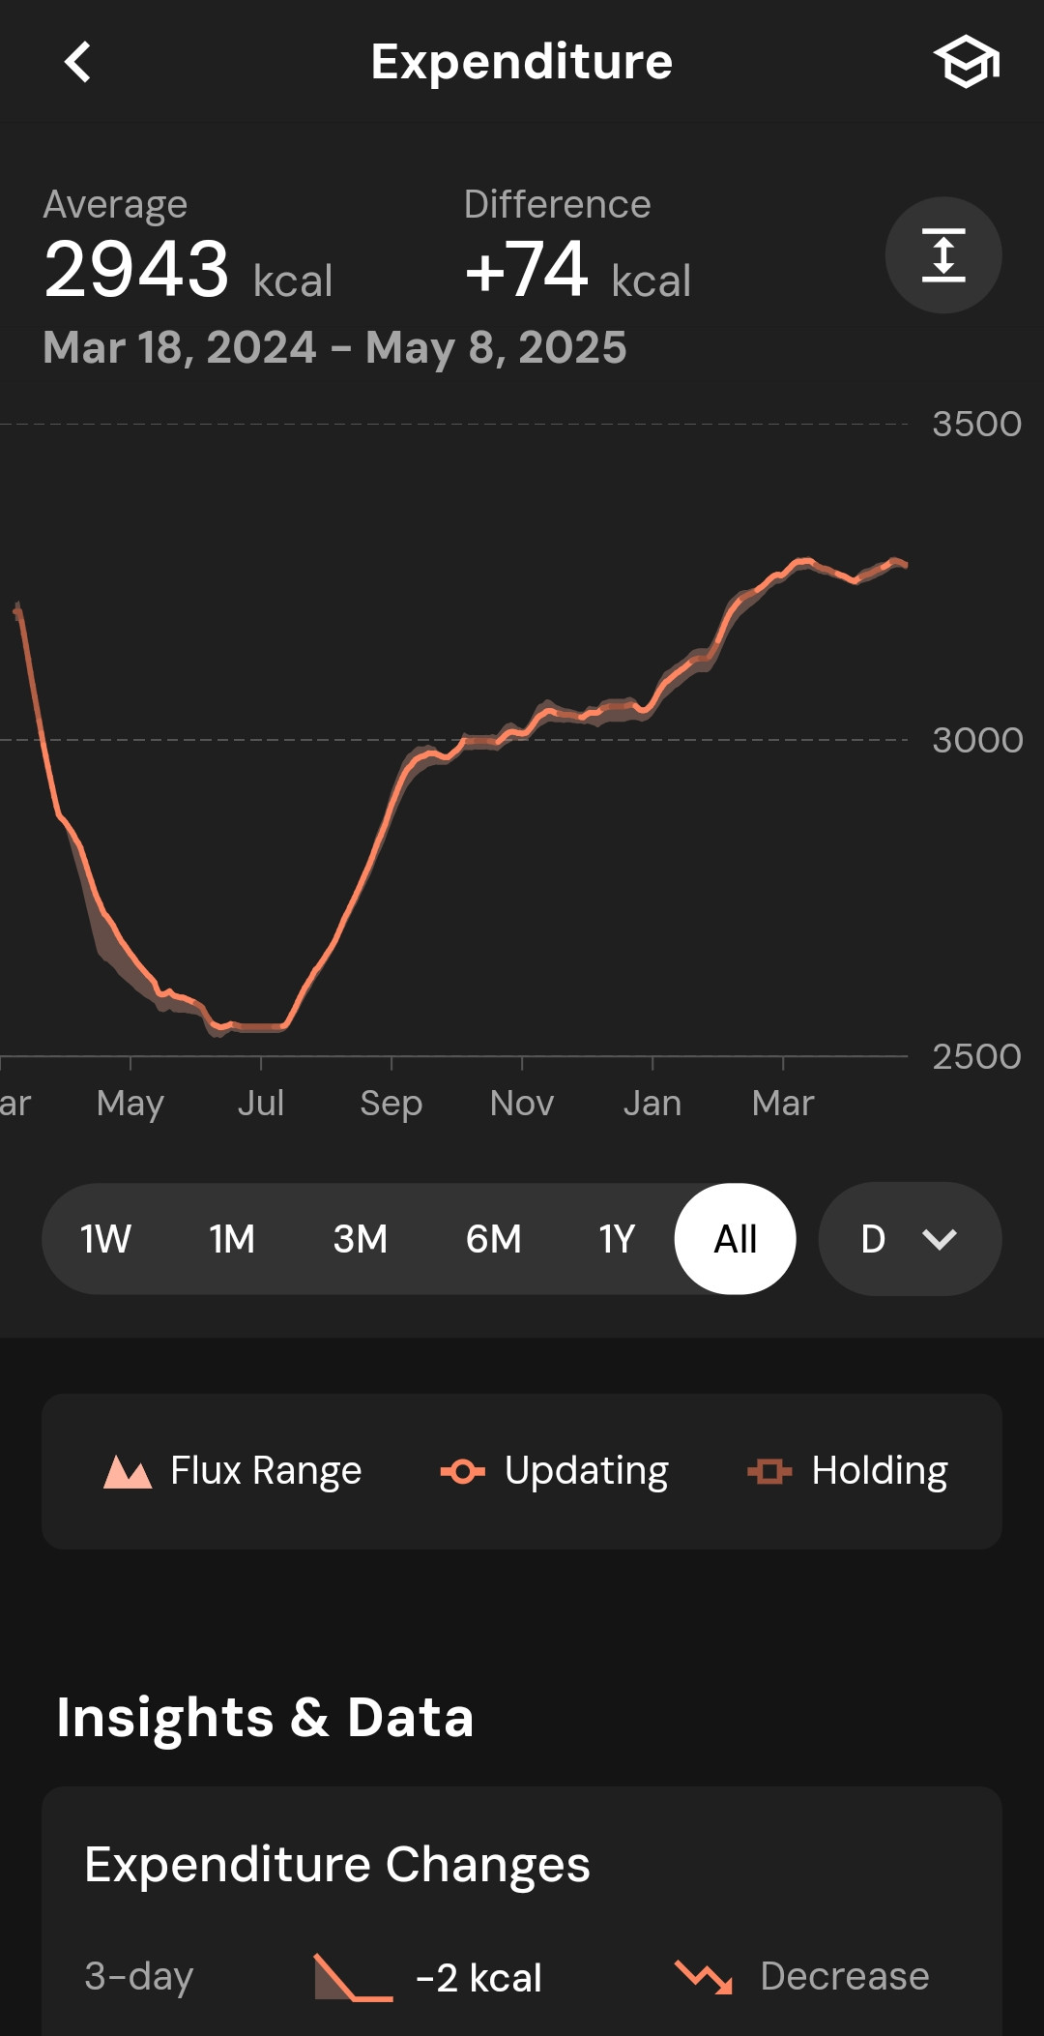Screen dimensions: 1044x2036
Task: Tap the Decrease downward arrow icon
Action: point(704,1977)
